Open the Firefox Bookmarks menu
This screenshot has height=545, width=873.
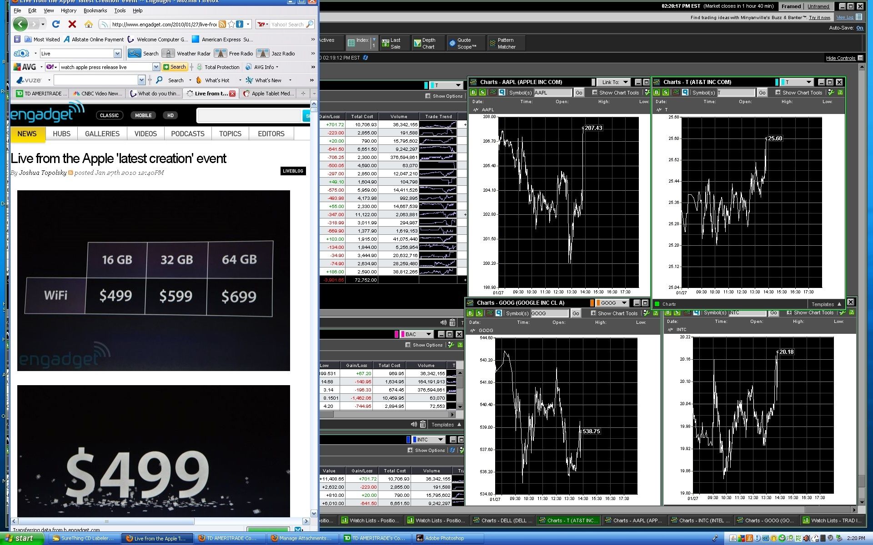tap(95, 10)
